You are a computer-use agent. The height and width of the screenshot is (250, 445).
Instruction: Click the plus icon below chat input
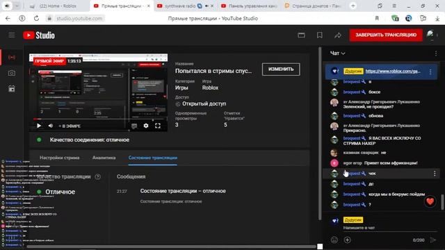pos(347,240)
